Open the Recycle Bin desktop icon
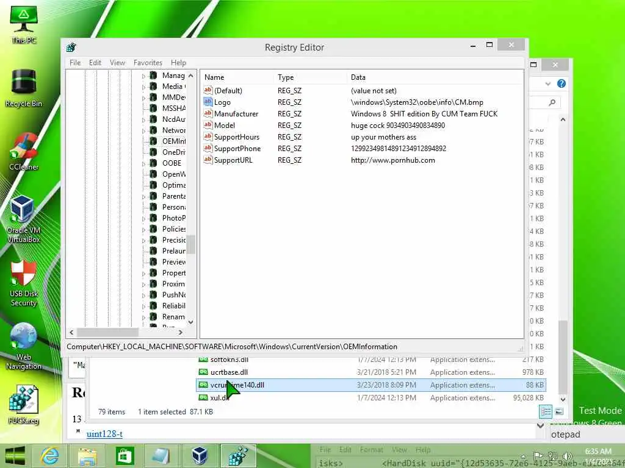625x468 pixels. click(x=24, y=88)
